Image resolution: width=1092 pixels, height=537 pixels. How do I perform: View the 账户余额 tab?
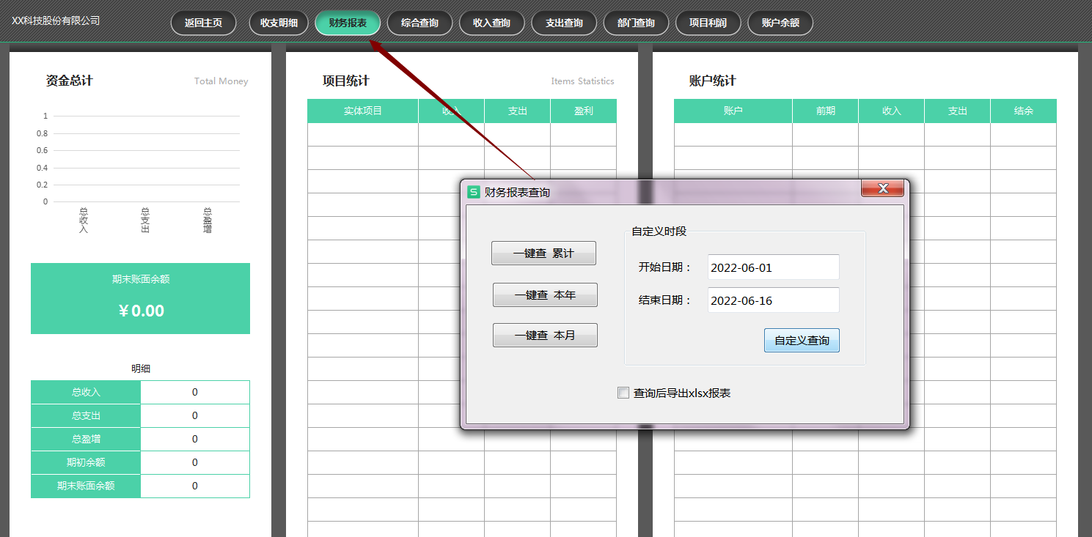pos(780,23)
